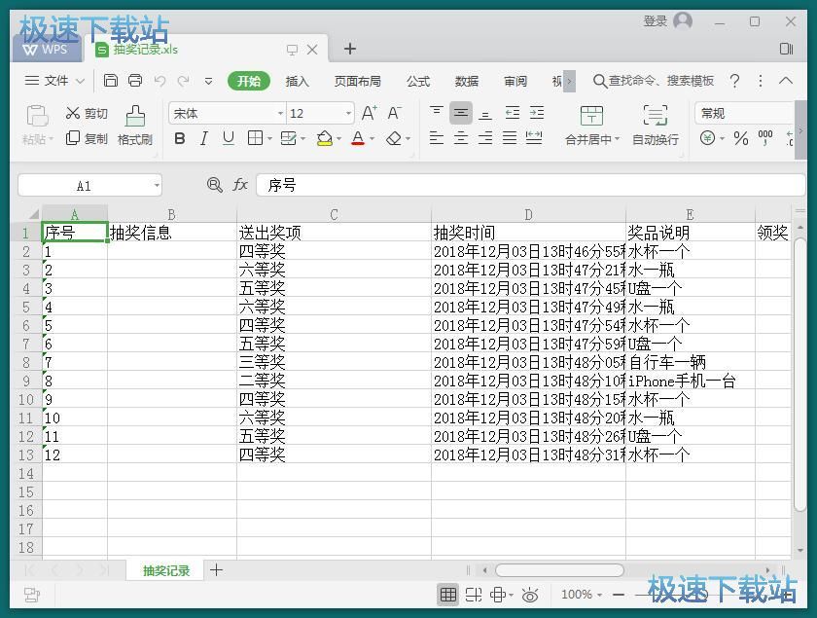817x618 pixels.
Task: Apply red font color A
Action: (x=358, y=138)
